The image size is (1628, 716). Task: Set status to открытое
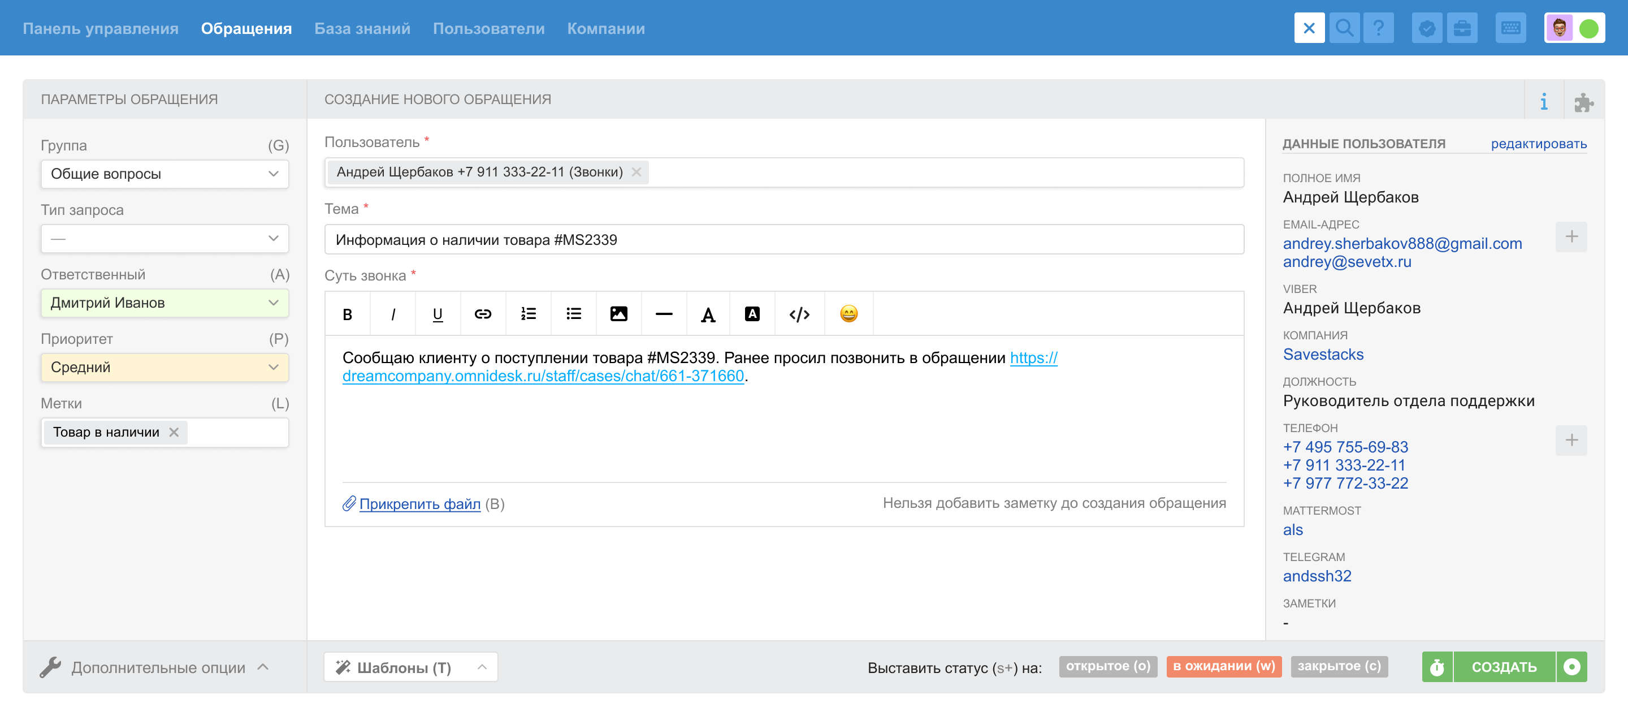(x=1107, y=666)
